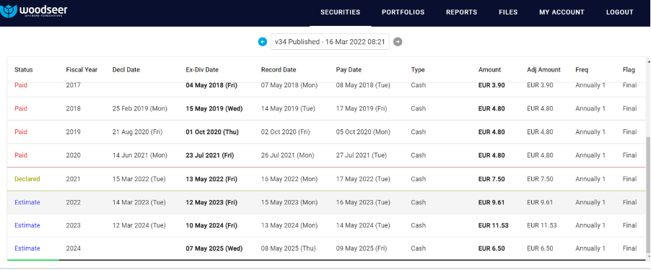Click decl date 14 Jun 2021 (Mon)
The width and height of the screenshot is (651, 270).
pyautogui.click(x=140, y=155)
